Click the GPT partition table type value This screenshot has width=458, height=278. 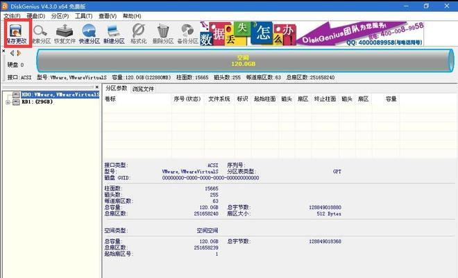tap(337, 172)
